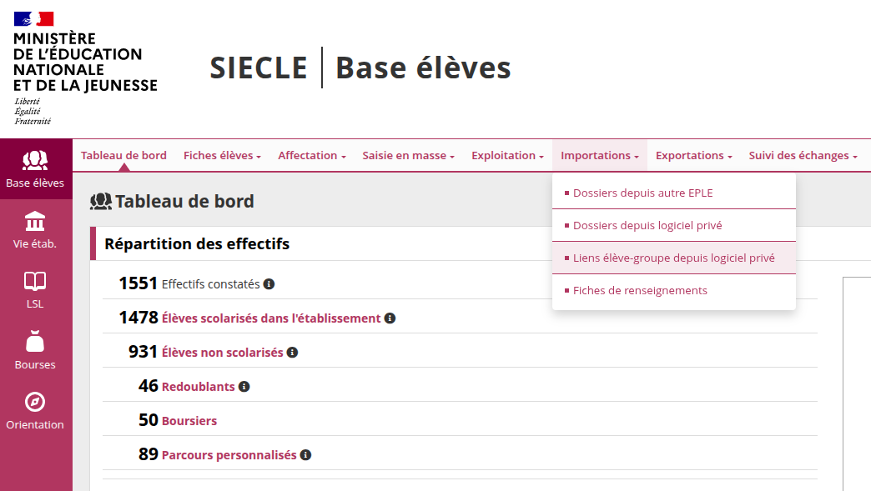Expand the Fiches élèves dropdown menu
The height and width of the screenshot is (491, 871).
(x=222, y=156)
